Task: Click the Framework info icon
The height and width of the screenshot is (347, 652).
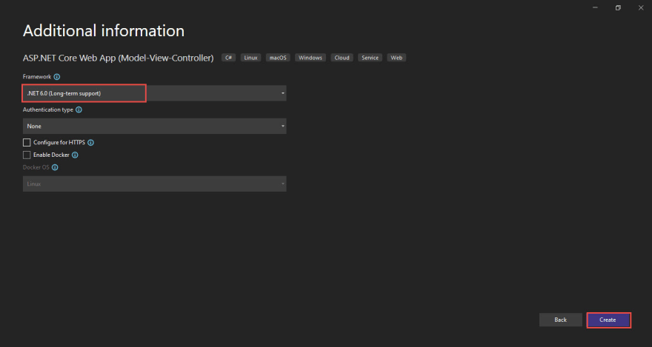Action: [57, 77]
